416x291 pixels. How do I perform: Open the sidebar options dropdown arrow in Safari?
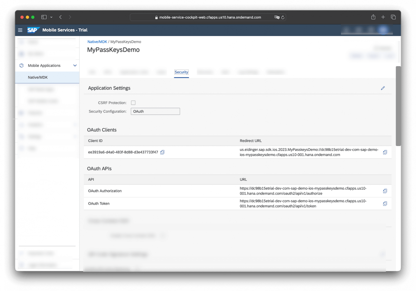[x=51, y=17]
